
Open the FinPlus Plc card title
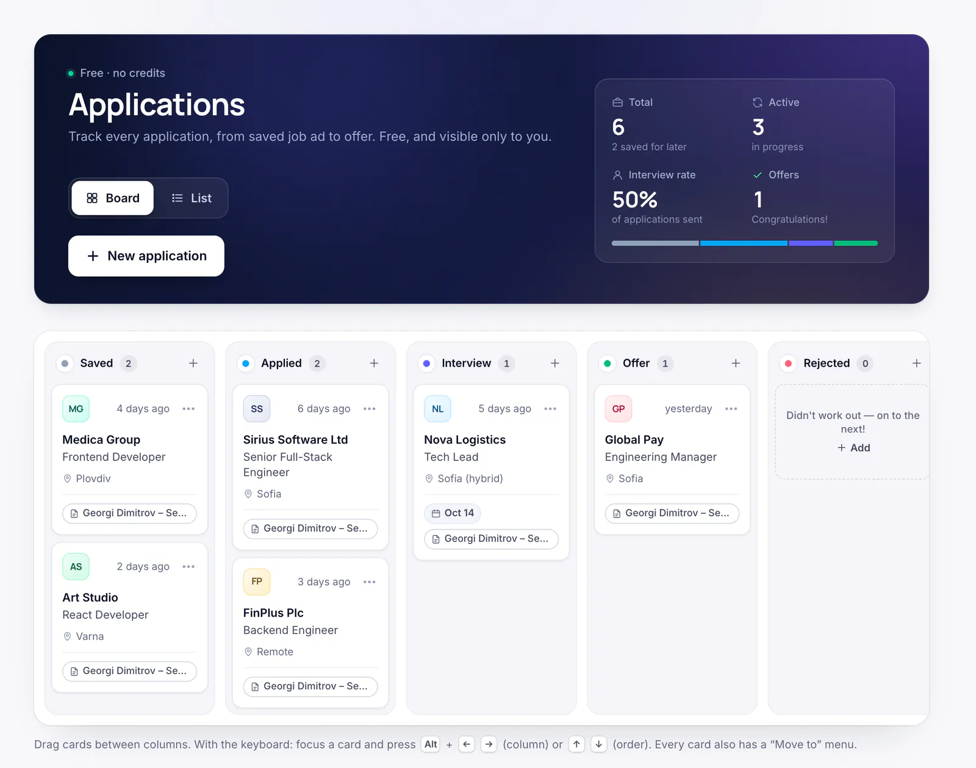pos(273,613)
